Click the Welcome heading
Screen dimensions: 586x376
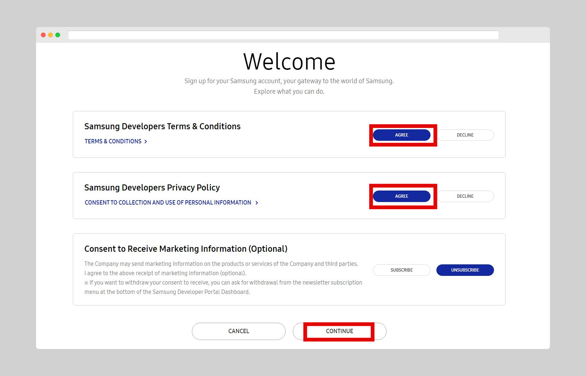(289, 62)
